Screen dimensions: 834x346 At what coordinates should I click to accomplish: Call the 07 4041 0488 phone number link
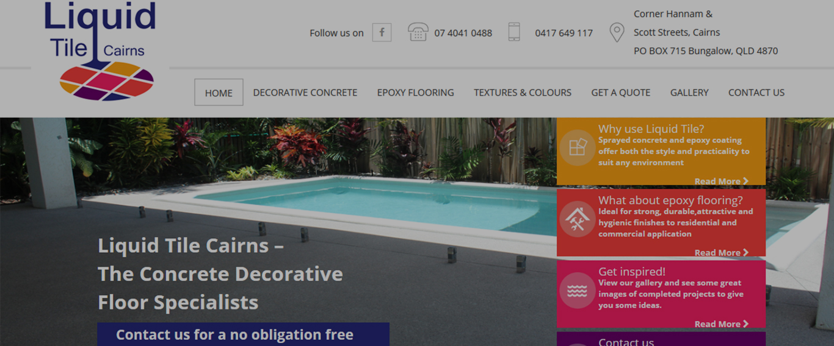(x=463, y=33)
